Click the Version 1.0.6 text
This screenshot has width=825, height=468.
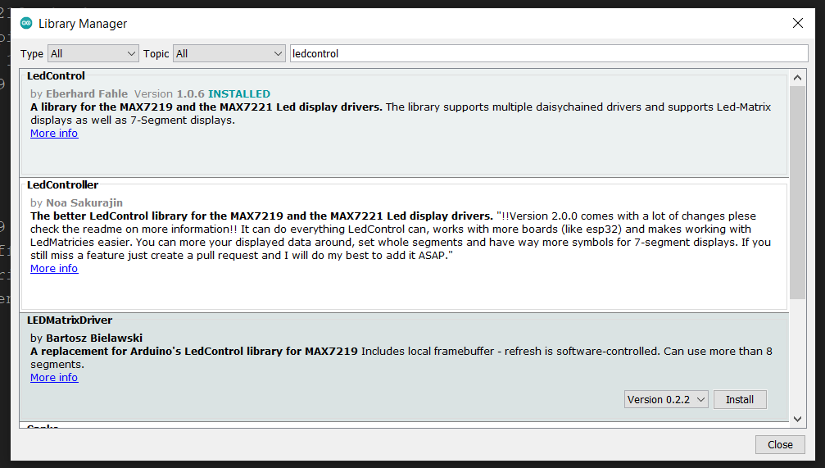pos(170,93)
